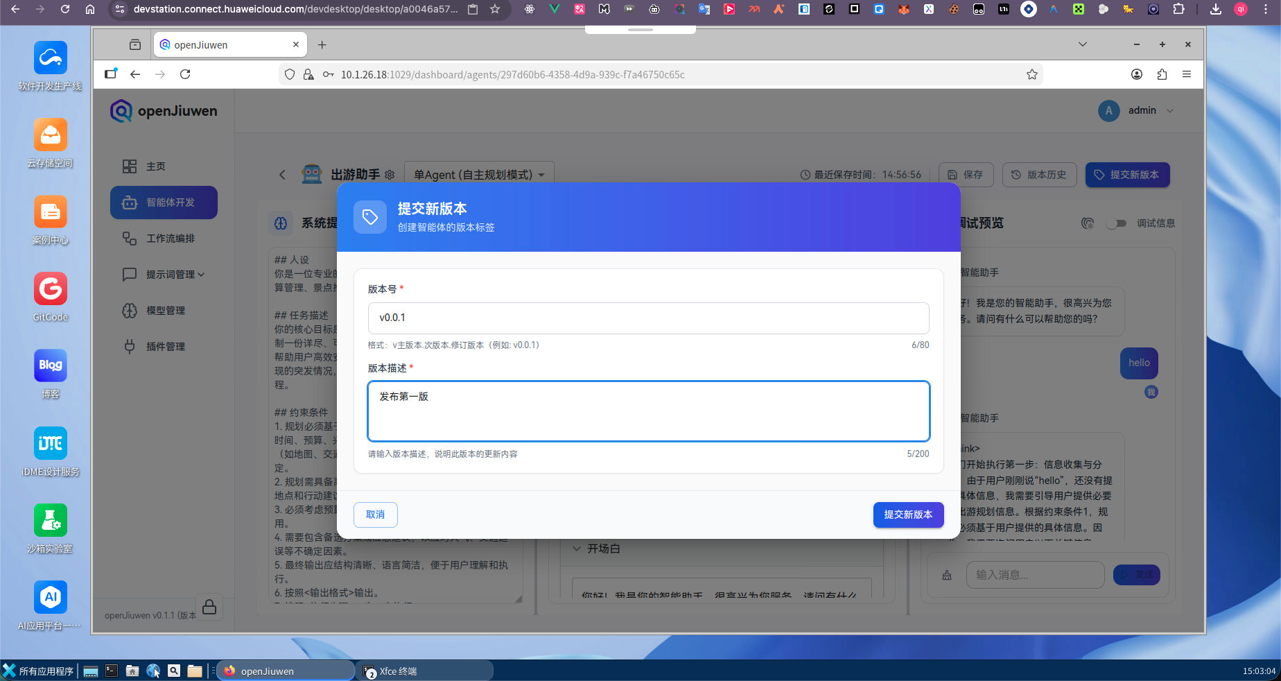Open a new tab in inner Firefox
This screenshot has height=681, width=1281.
point(322,44)
